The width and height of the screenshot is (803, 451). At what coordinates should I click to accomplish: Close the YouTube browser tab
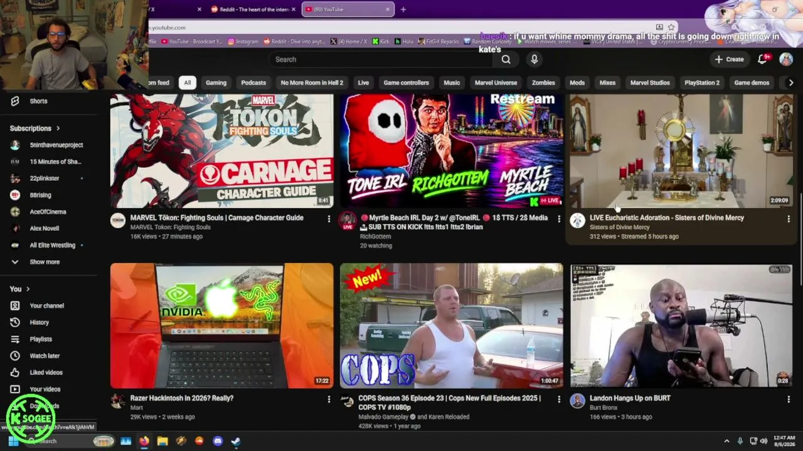point(388,9)
